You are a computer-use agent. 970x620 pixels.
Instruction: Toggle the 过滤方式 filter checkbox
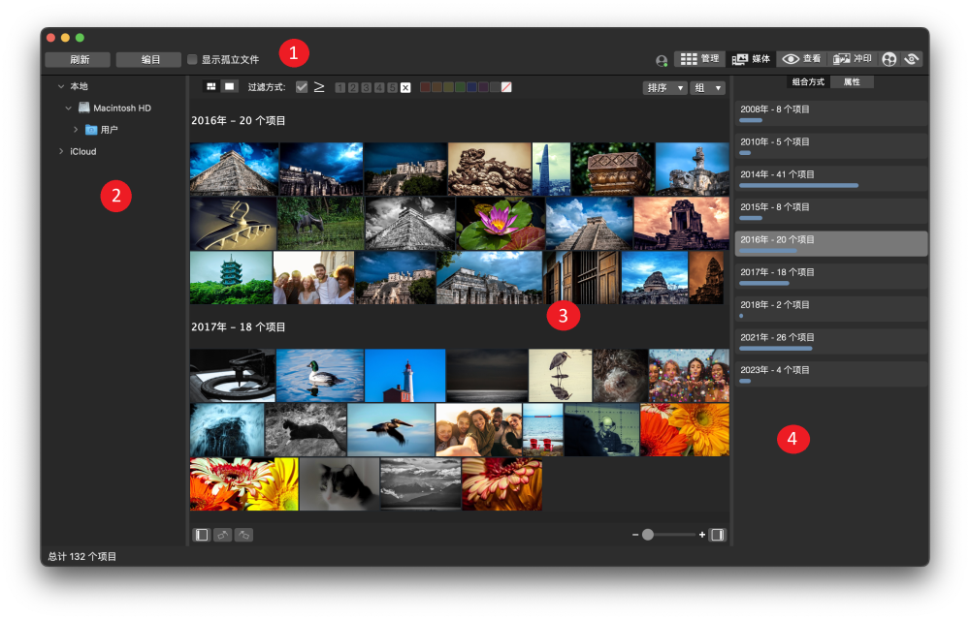click(x=302, y=87)
